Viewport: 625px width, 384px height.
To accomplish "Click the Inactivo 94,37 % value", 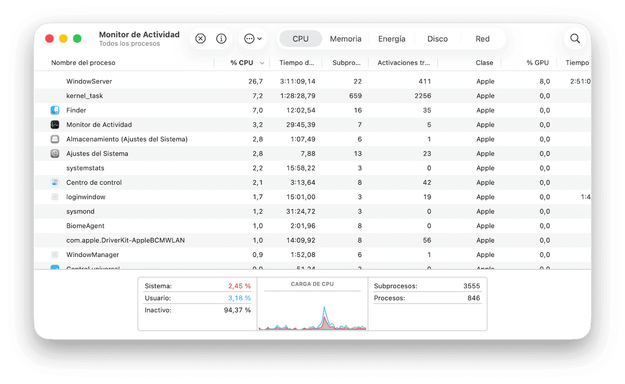I will tap(237, 310).
